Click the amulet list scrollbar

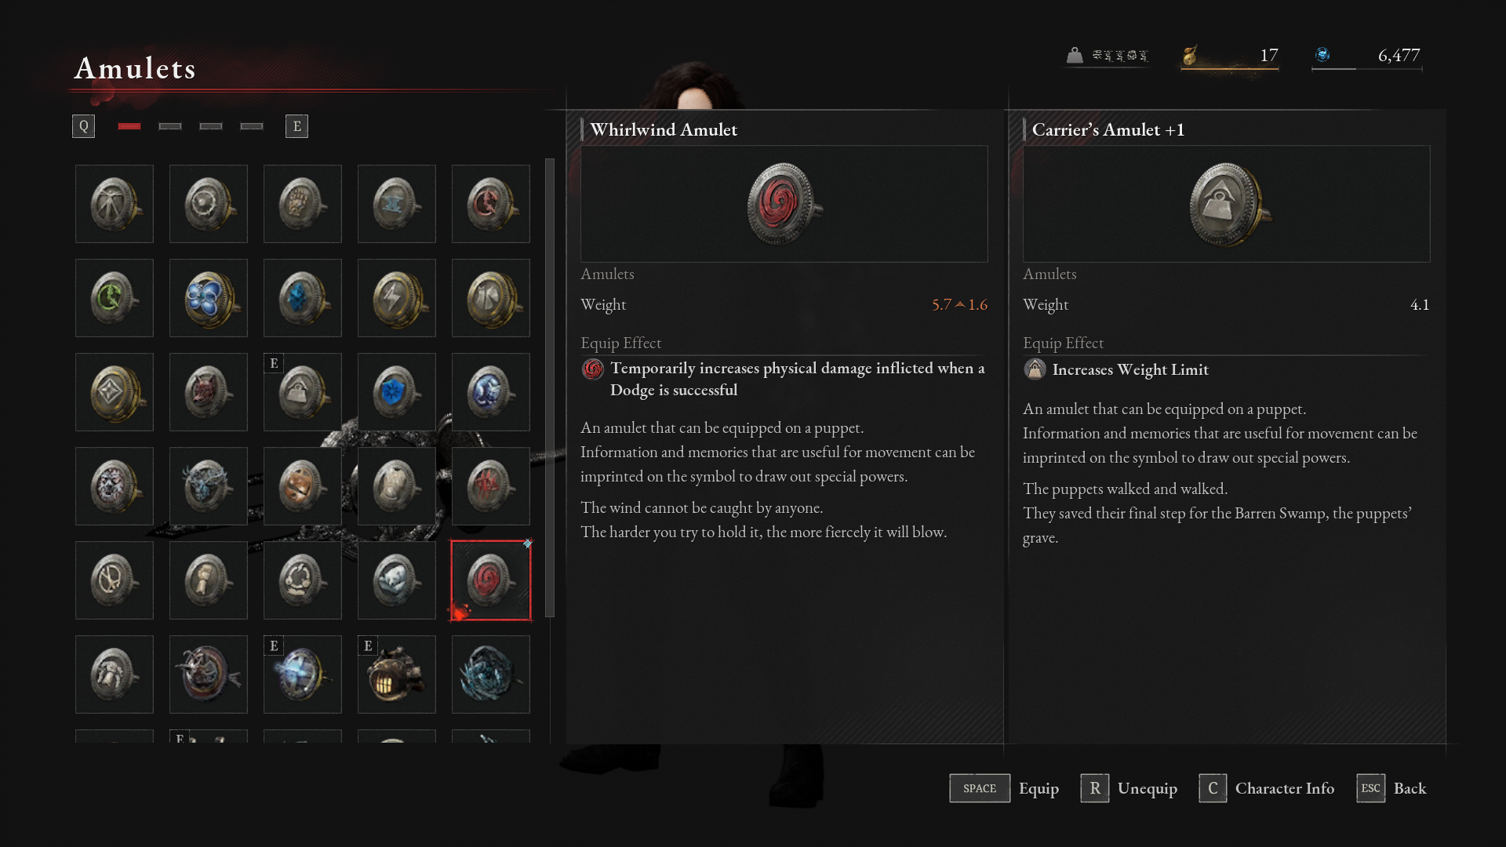click(x=550, y=388)
